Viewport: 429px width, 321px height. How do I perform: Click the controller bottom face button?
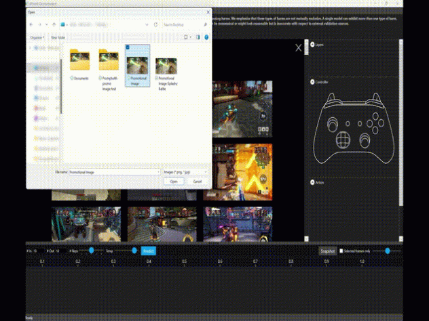(375, 130)
